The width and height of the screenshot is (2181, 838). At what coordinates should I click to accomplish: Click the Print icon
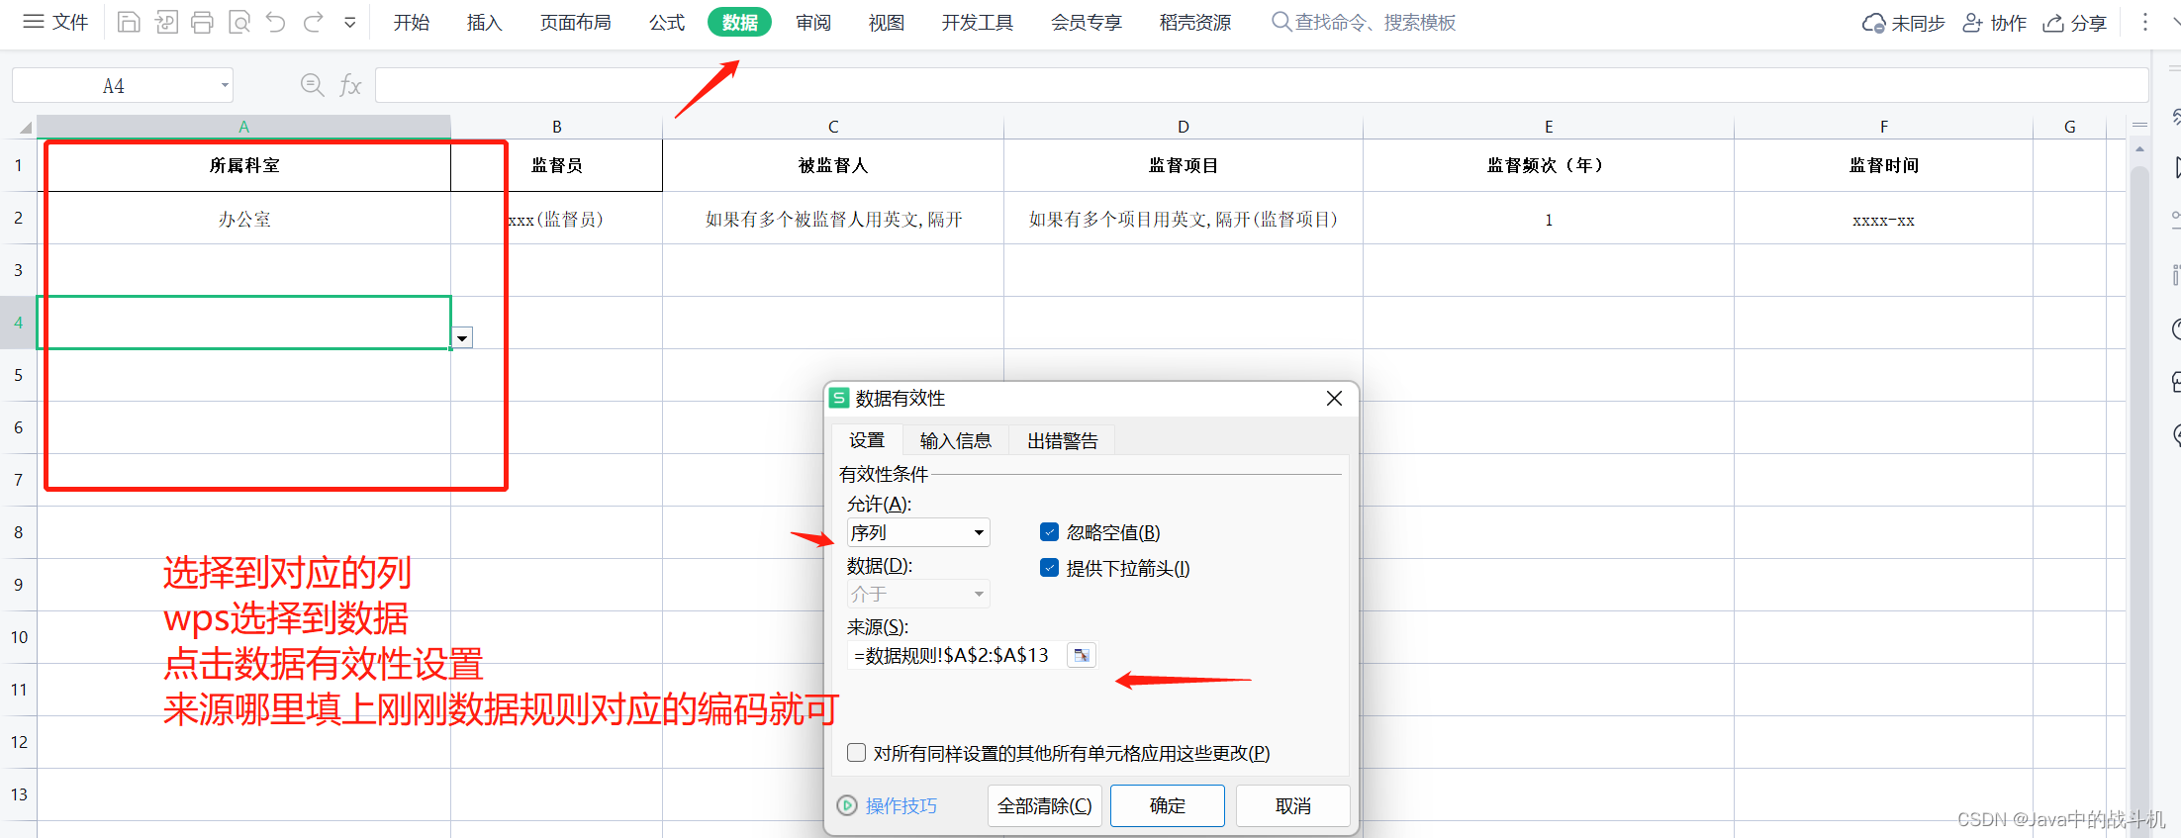(203, 22)
